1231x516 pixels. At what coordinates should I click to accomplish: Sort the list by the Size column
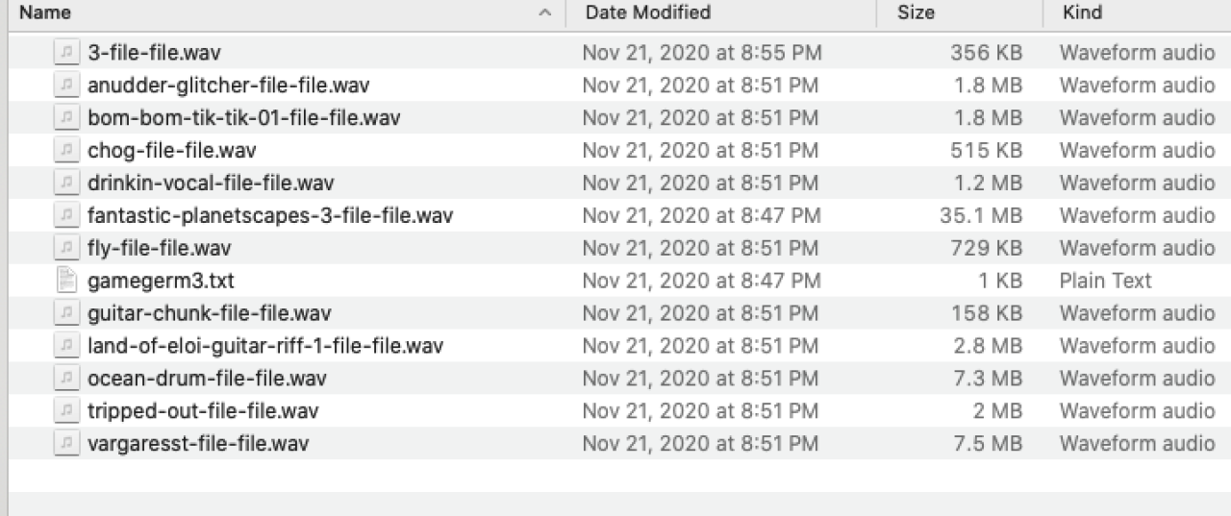pyautogui.click(x=916, y=13)
